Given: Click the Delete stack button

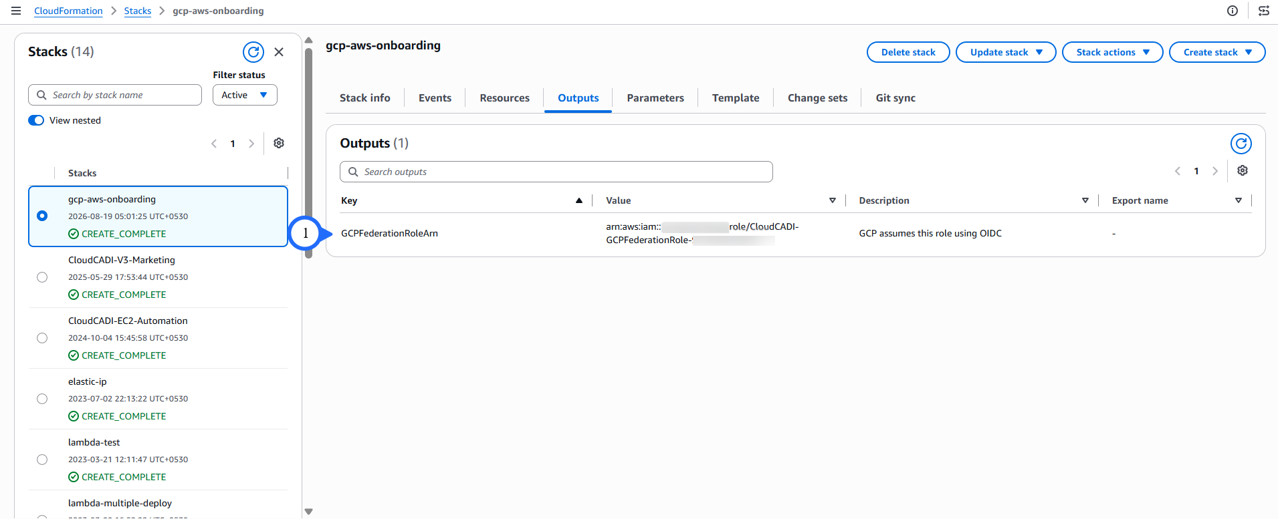Looking at the screenshot, I should coord(908,52).
